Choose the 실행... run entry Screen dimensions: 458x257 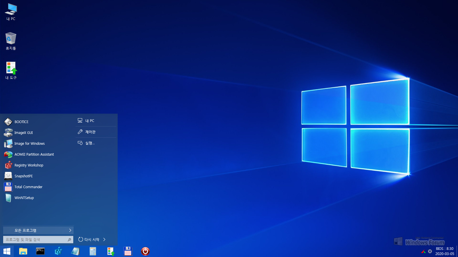[x=96, y=143]
